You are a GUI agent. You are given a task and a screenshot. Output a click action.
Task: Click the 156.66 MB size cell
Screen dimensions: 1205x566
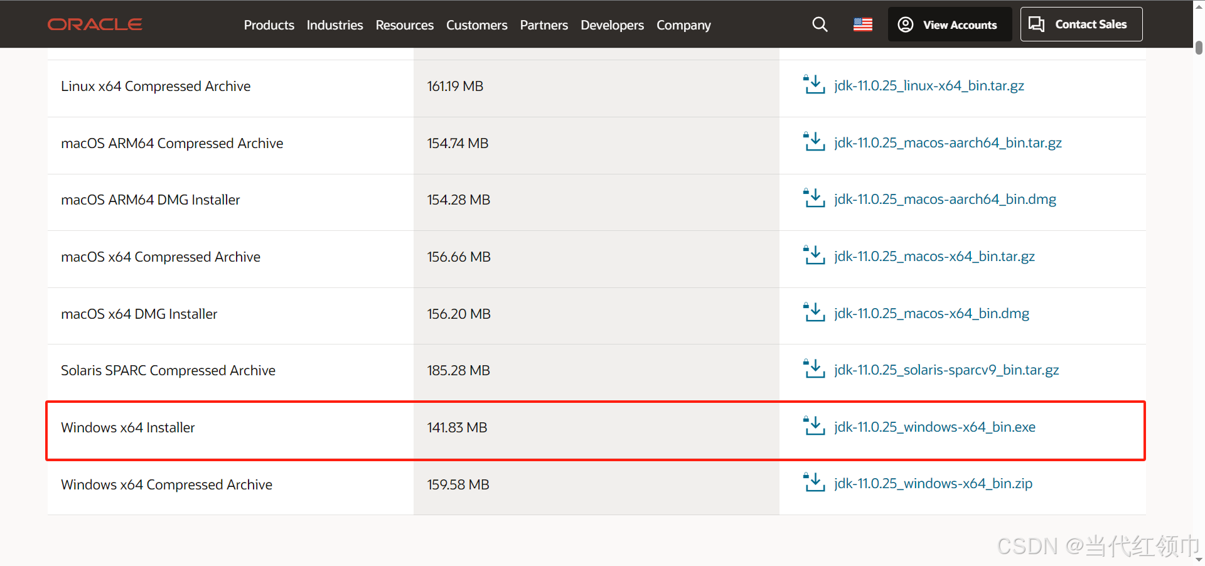[596, 259]
